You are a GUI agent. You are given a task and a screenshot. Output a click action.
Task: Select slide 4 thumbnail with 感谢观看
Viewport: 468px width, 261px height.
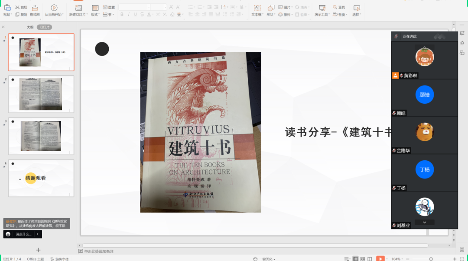click(41, 178)
